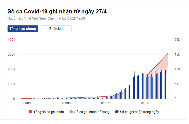Click the 20k right axis label
189x124 pixels.
tap(177, 40)
